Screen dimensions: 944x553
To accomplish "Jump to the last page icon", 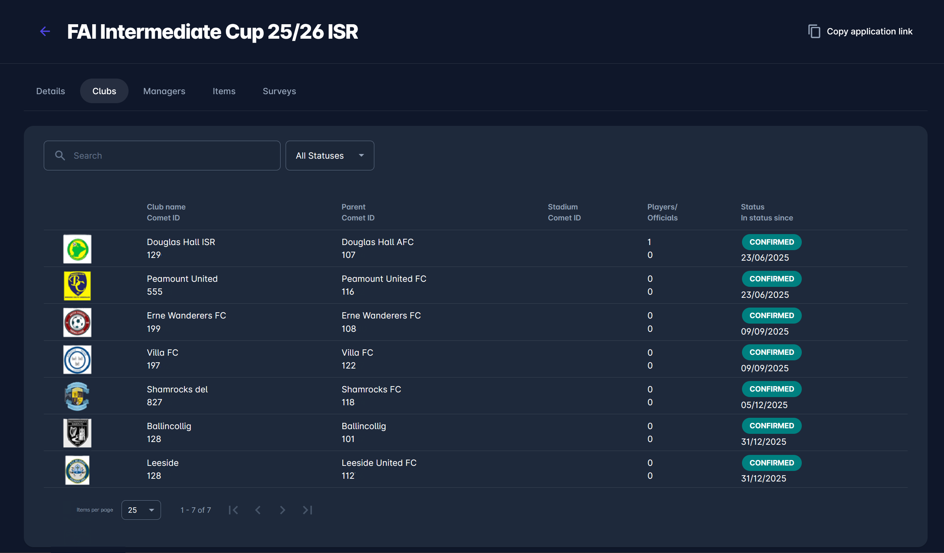I will point(308,510).
